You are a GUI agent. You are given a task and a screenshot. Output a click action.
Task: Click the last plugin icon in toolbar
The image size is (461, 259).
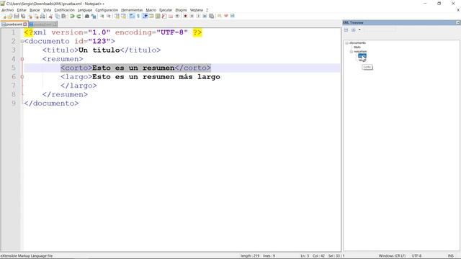tap(232, 16)
